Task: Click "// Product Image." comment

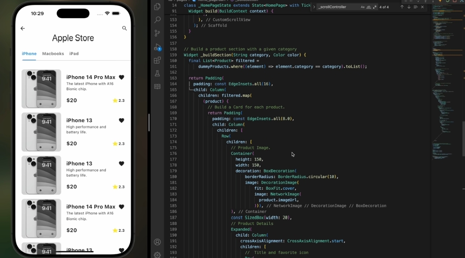Action: click(x=251, y=148)
